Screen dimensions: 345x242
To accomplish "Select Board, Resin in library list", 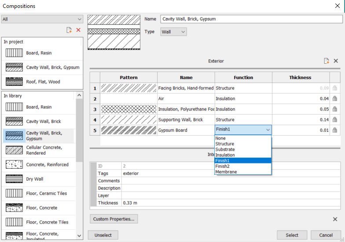I will [39, 107].
